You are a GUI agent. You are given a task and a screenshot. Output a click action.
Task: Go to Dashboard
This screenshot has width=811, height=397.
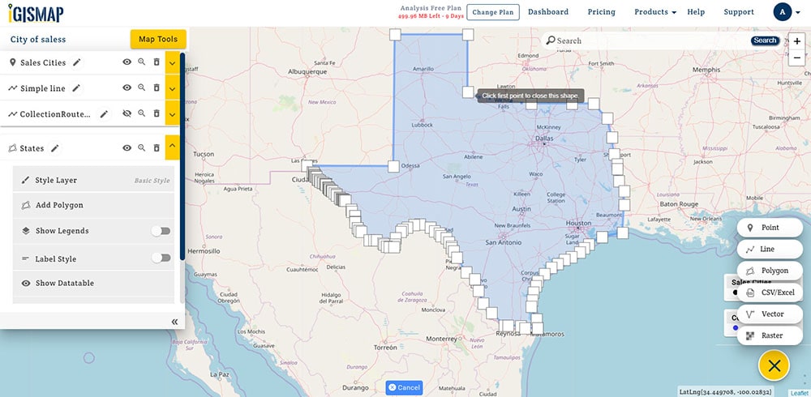[548, 12]
